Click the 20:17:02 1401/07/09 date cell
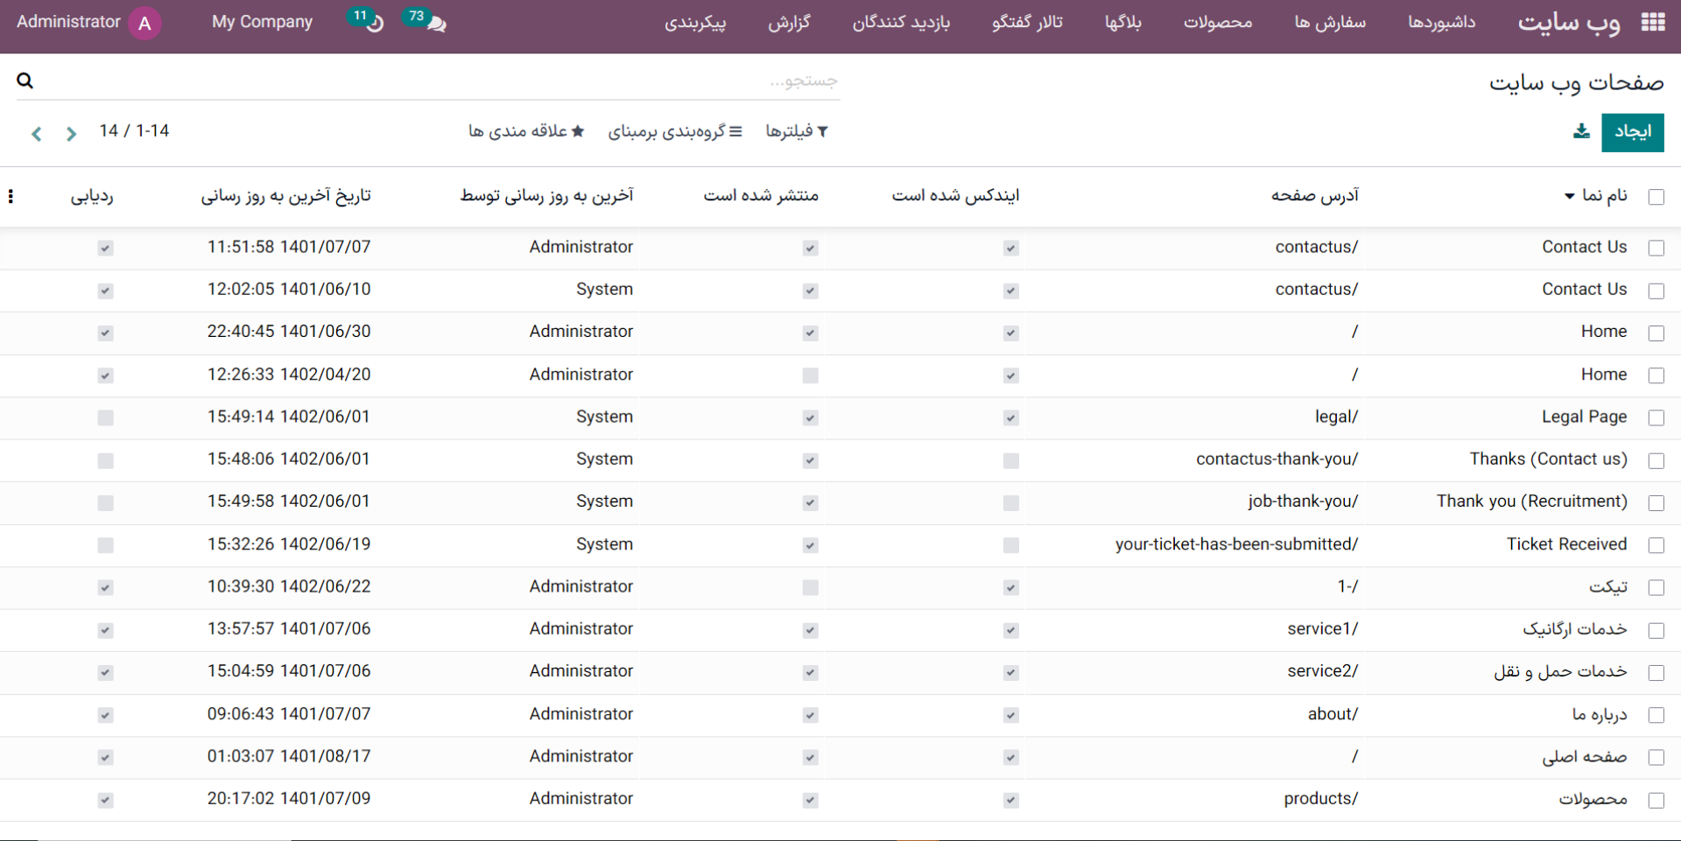1681x841 pixels. click(289, 798)
